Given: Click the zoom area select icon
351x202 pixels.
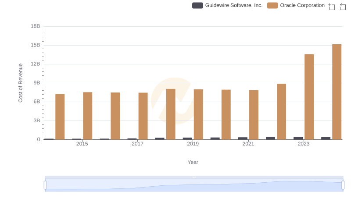Looking at the screenshot, I should [332, 7].
